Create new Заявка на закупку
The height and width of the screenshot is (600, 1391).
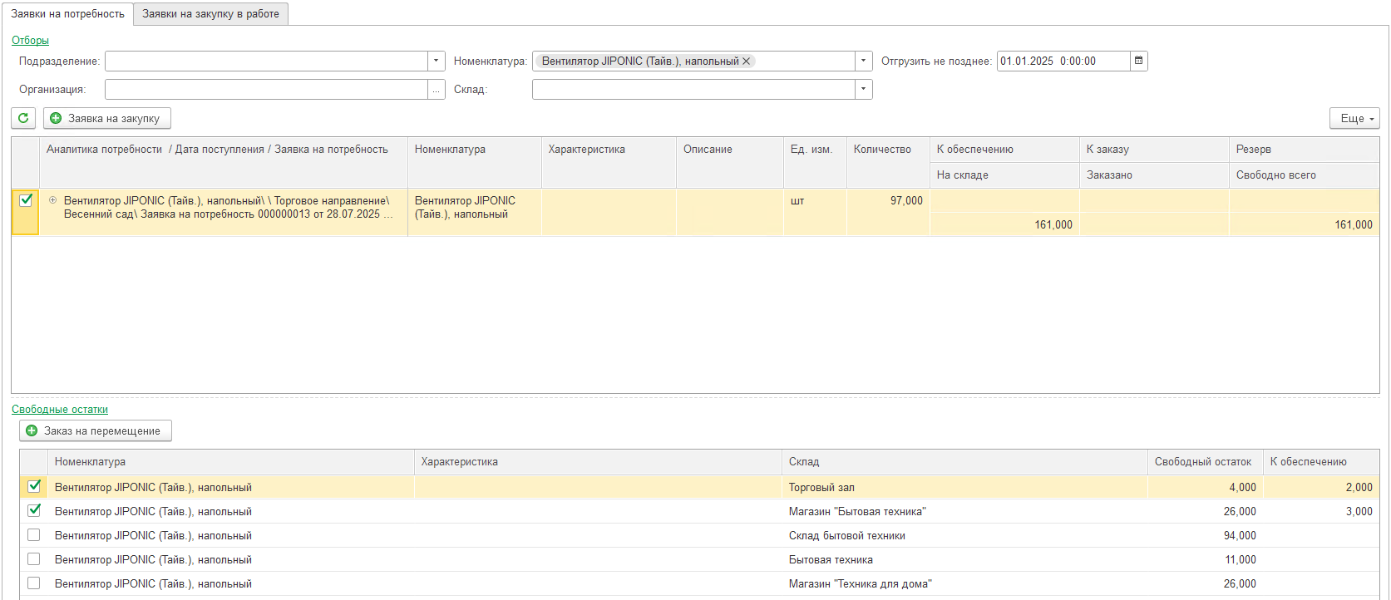[106, 118]
